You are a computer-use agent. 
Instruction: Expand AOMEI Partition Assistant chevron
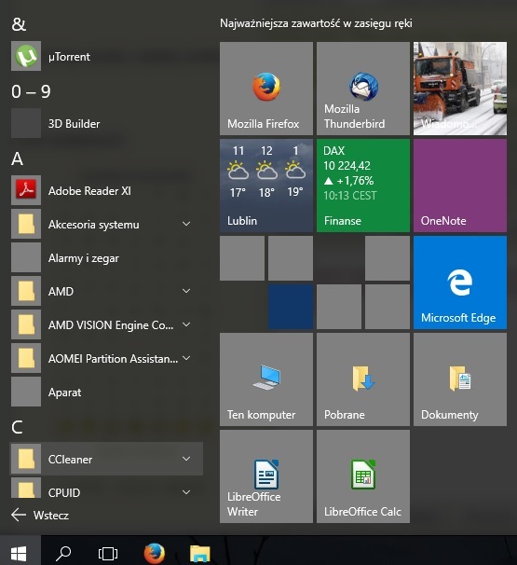point(186,358)
